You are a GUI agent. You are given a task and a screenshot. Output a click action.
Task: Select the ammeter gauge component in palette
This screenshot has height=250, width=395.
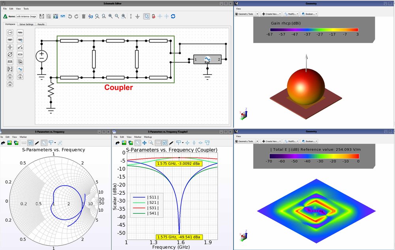(10, 84)
